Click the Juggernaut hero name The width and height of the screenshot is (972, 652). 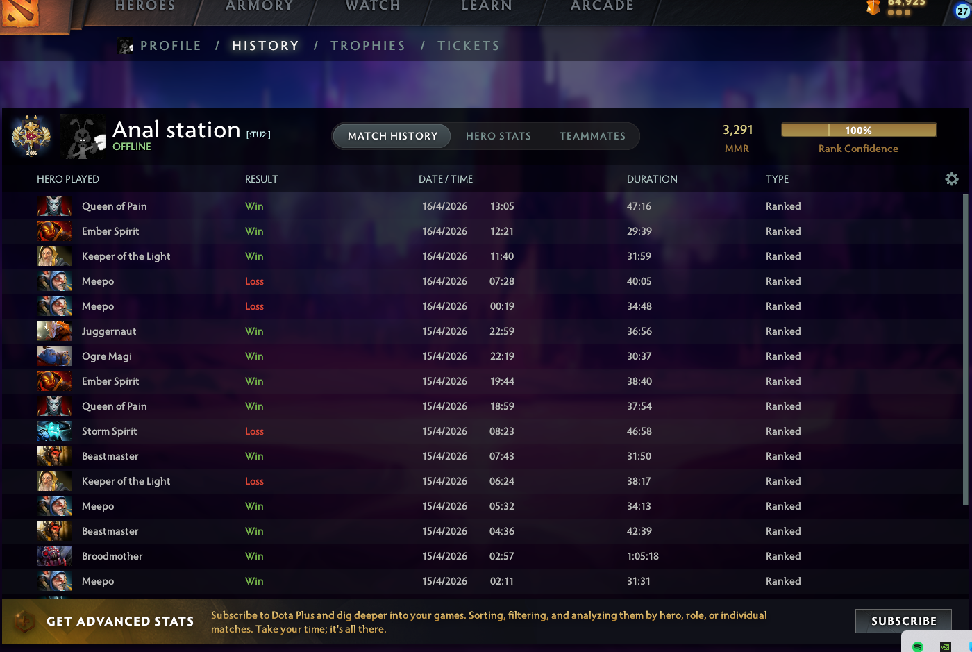coord(109,331)
